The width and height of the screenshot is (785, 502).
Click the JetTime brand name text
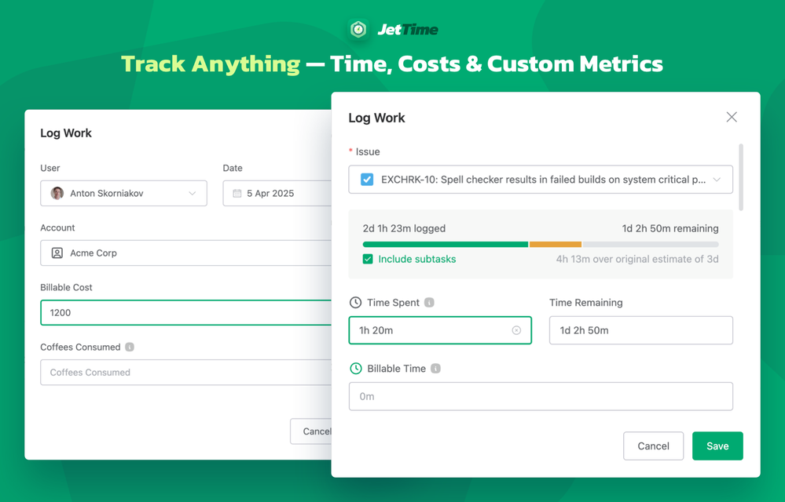click(408, 30)
